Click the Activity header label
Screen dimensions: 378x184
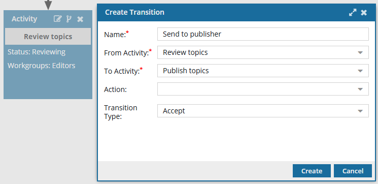tap(24, 19)
